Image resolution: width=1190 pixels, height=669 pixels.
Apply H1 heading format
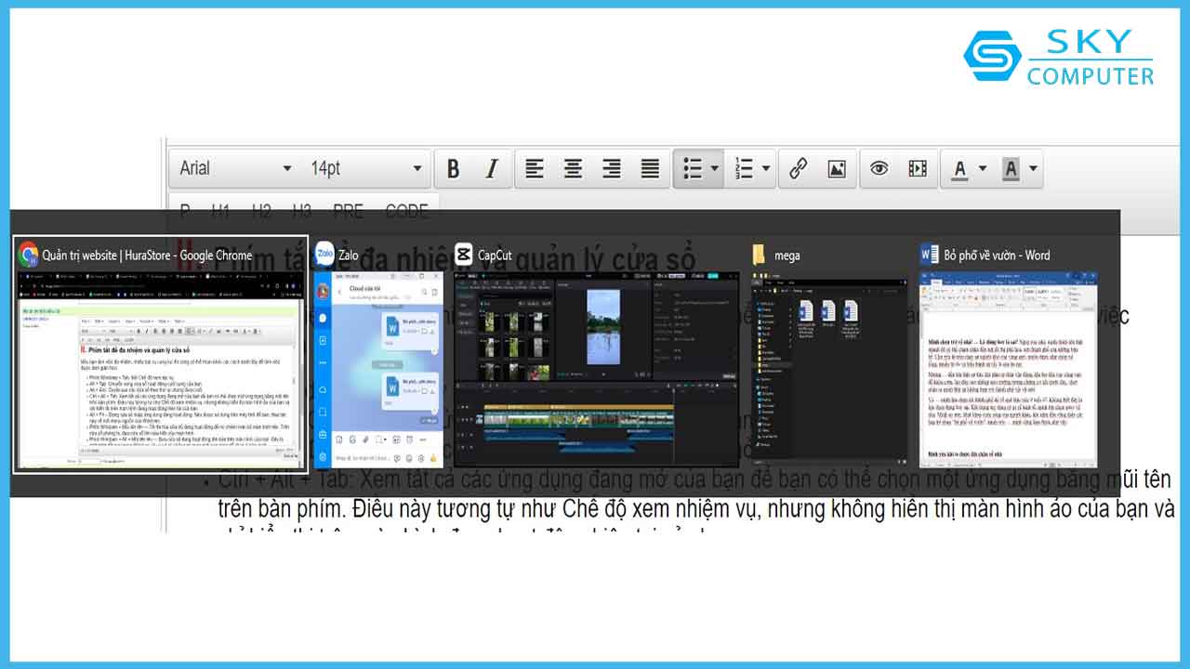[x=219, y=211]
